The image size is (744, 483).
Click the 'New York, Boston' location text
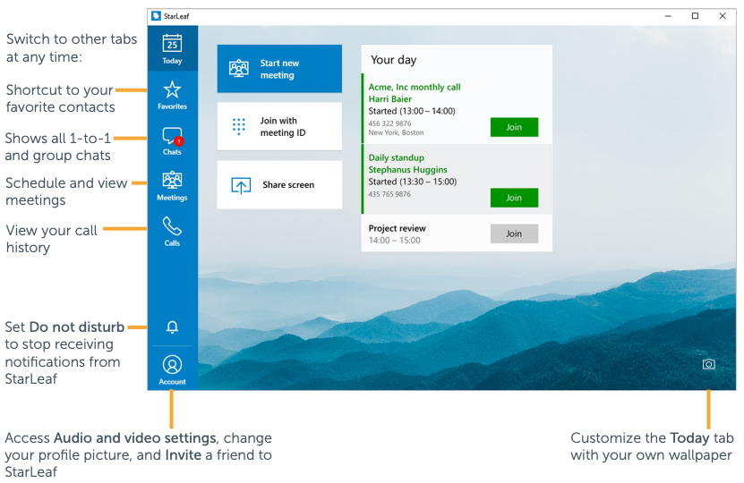tap(397, 132)
